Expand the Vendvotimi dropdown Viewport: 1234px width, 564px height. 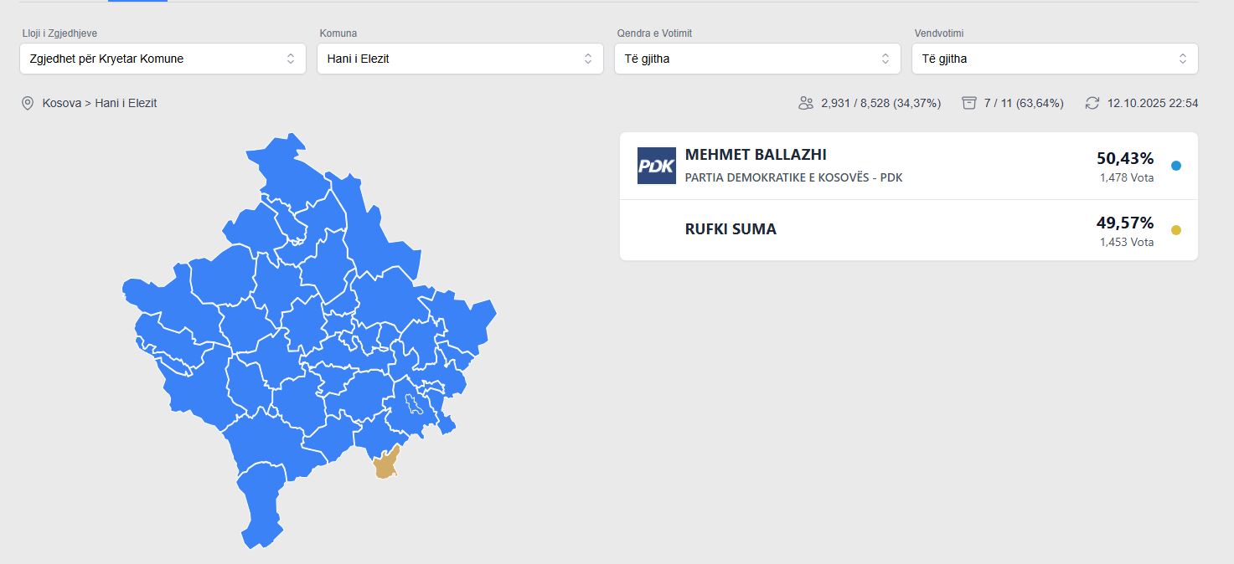tap(1055, 59)
